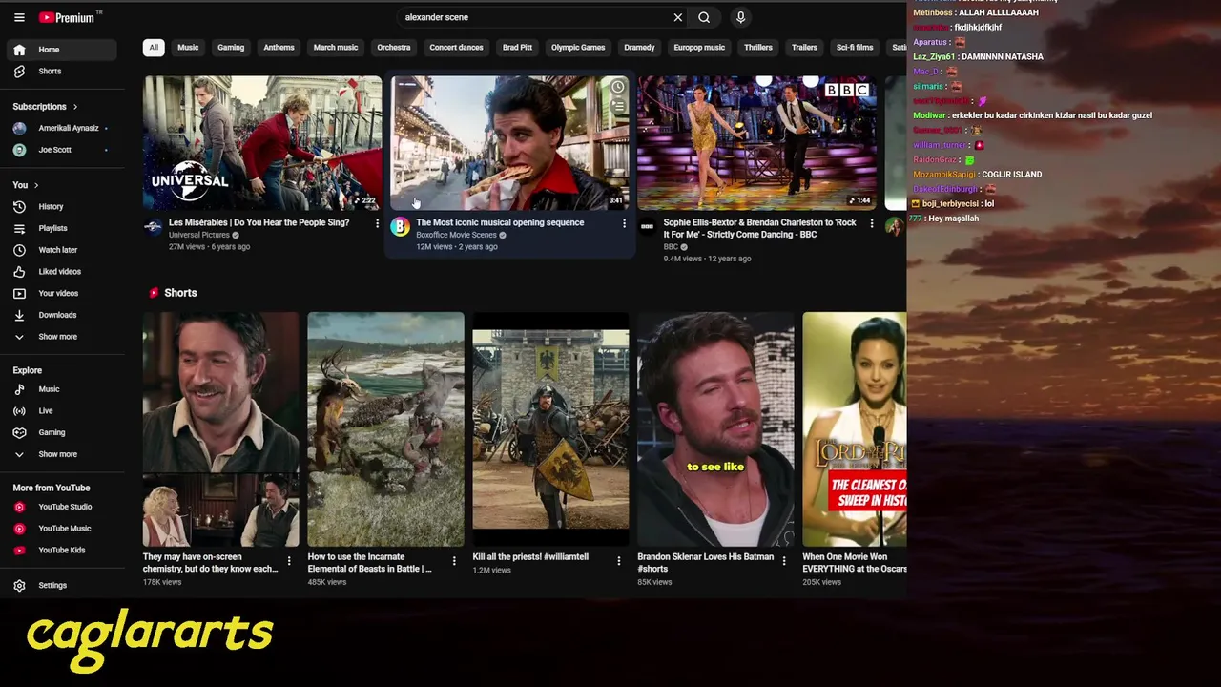Screen dimensions: 1221x687
Task: Open YouTube Studio
Action: (x=63, y=507)
